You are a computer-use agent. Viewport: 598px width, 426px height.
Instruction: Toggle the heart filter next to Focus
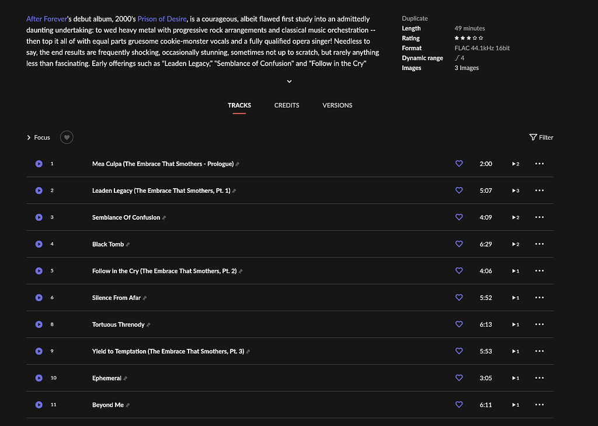pyautogui.click(x=66, y=137)
